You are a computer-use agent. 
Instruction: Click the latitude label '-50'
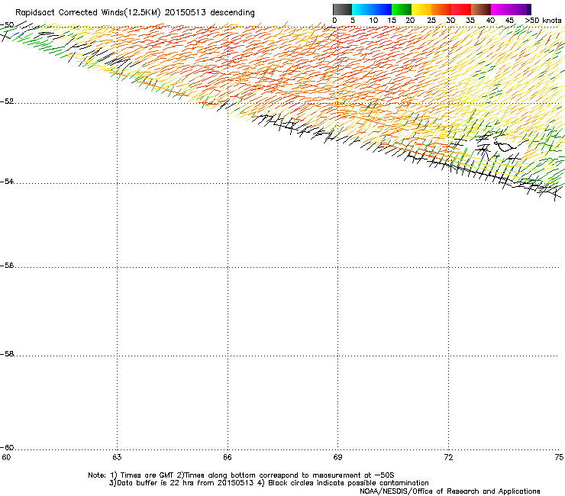pos(7,25)
